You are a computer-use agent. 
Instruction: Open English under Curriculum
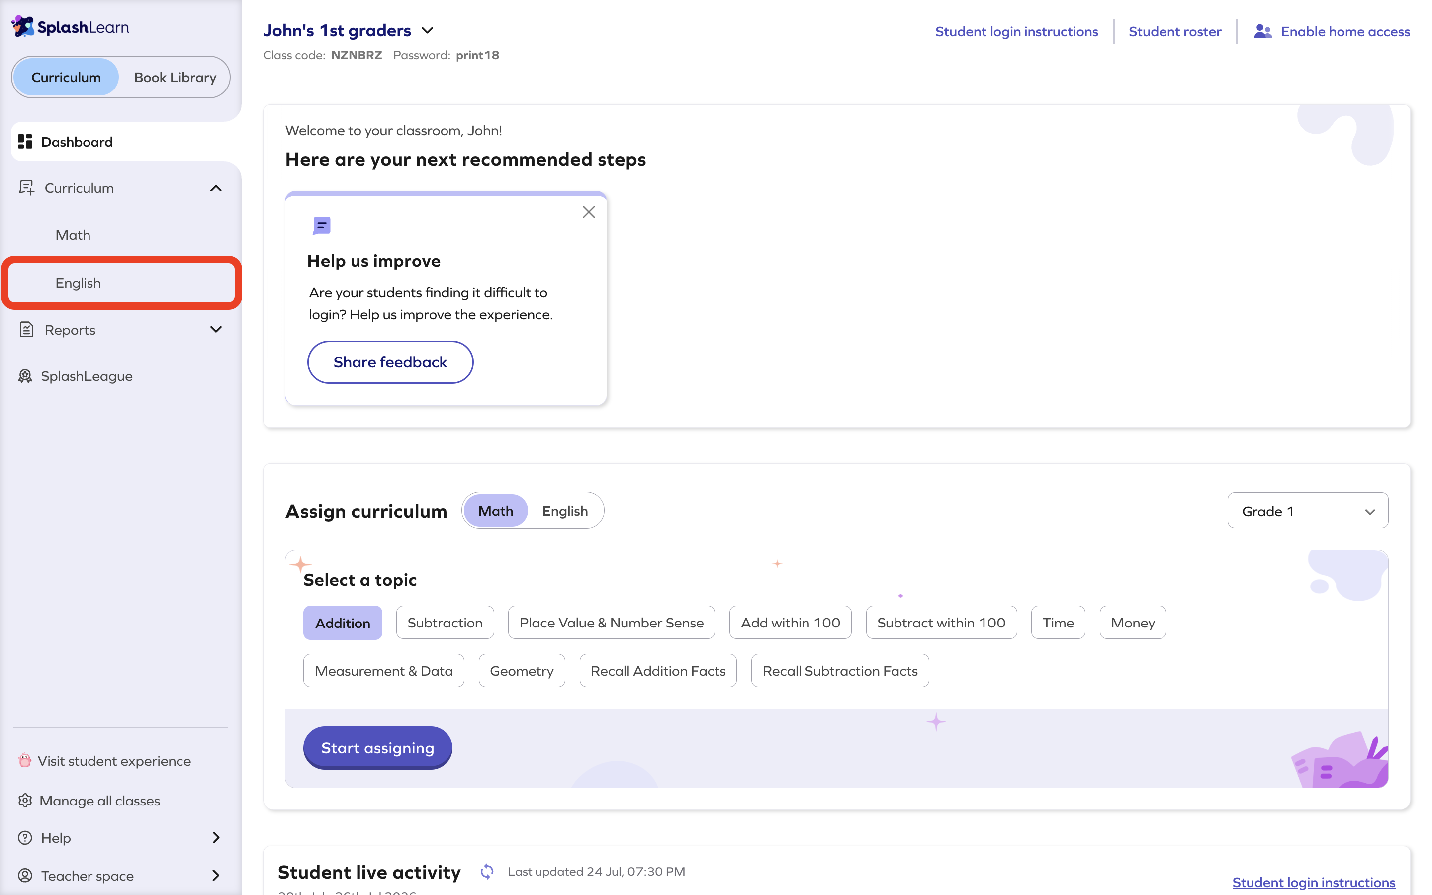(x=121, y=283)
